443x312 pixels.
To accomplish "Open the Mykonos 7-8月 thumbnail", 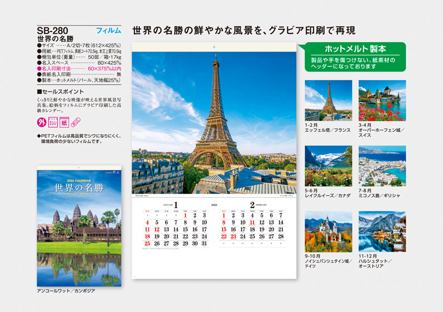I will [382, 166].
